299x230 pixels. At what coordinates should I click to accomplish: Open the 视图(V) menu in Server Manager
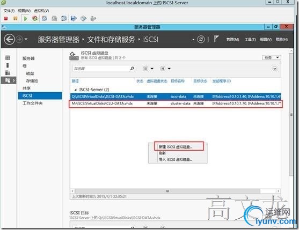266,40
